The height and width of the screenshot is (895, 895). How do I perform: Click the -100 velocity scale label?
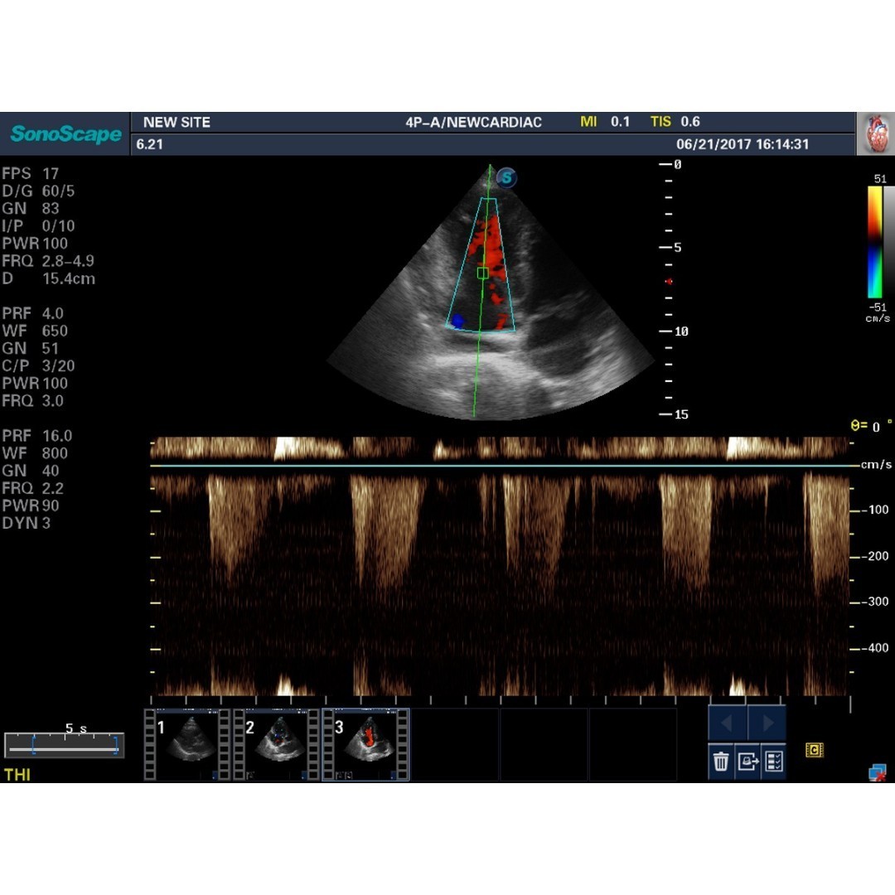876,510
